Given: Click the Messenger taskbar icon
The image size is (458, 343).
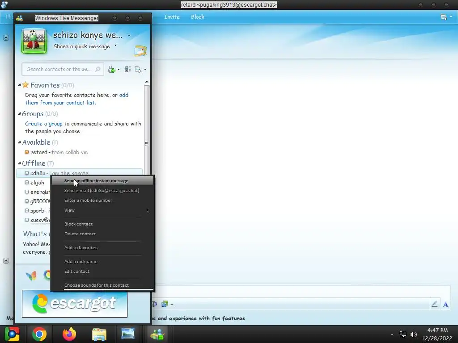Looking at the screenshot, I should click(158, 334).
